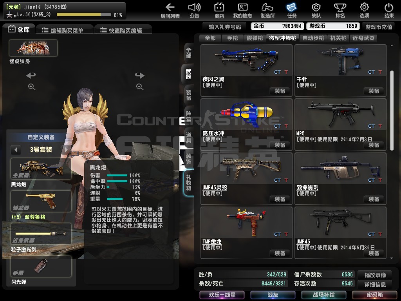Click the 粒子激光剑 melee weapon slot
This screenshot has width=401, height=301.
41,234
